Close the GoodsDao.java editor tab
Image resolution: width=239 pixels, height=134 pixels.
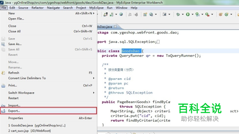[x=115, y=27]
